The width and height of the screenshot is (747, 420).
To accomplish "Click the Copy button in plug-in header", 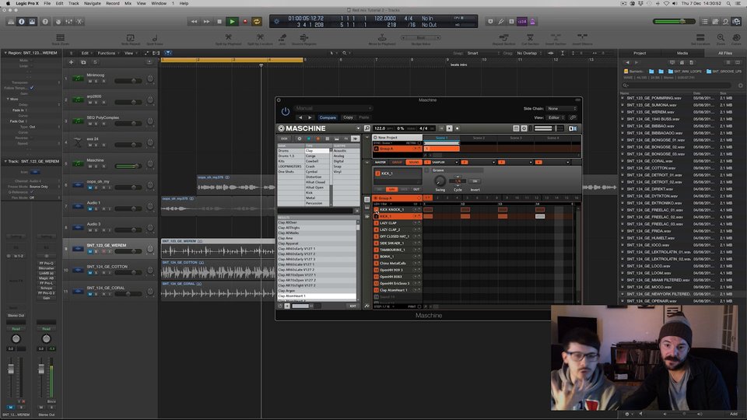I will point(349,117).
